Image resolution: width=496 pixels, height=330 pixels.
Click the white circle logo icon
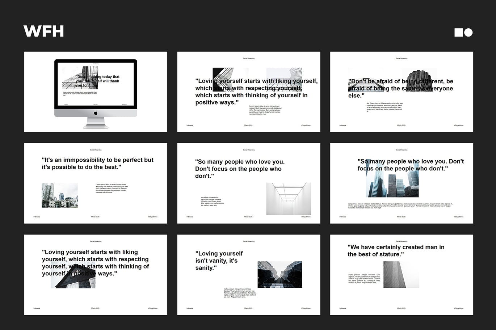(468, 33)
